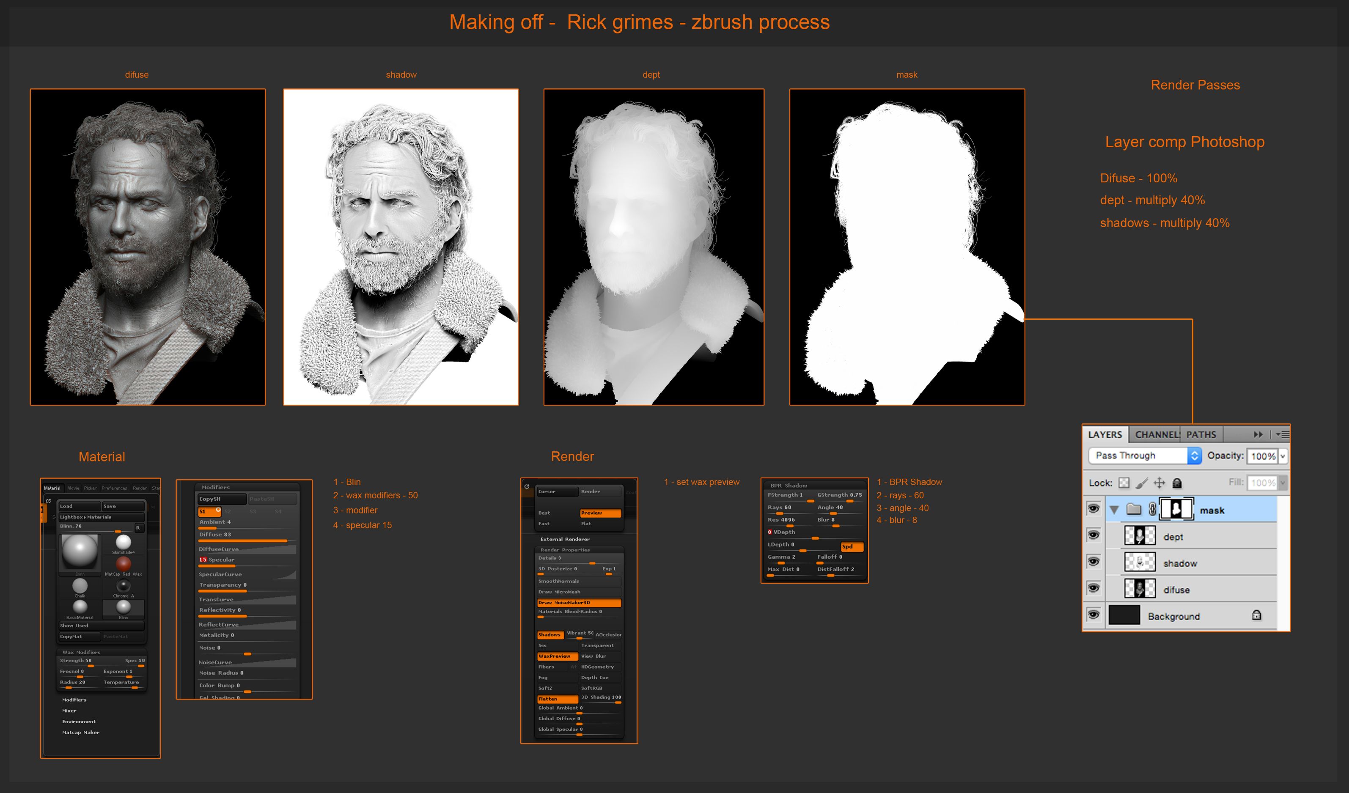The height and width of the screenshot is (793, 1349).
Task: Select the mask group's layer mask thumbnail
Action: (1176, 508)
